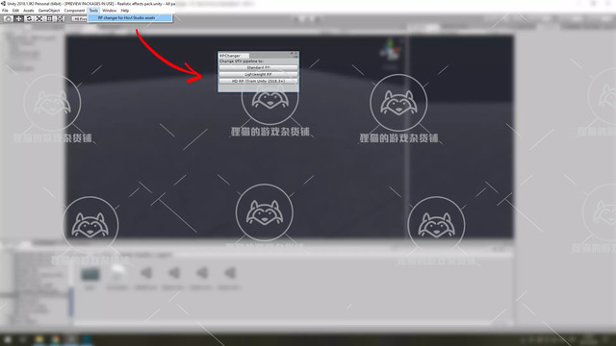
Task: Select the Scale tool in toolbar
Action: [39, 18]
